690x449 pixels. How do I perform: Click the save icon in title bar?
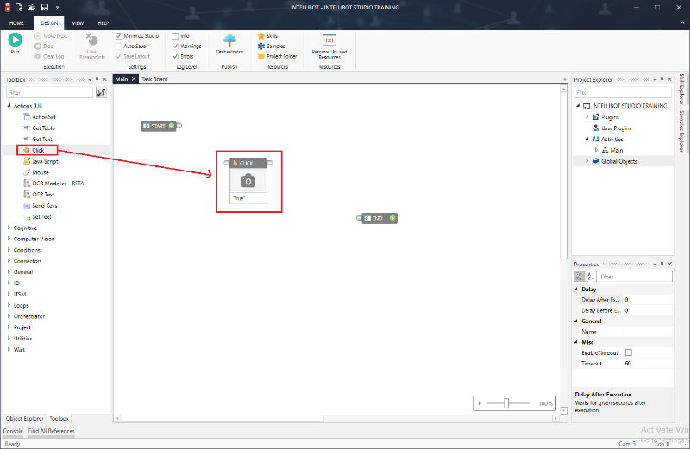coord(44,7)
